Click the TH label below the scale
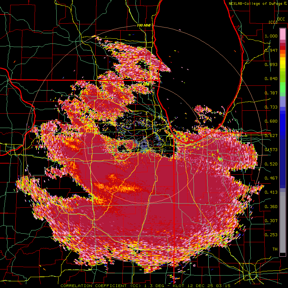The height and width of the screenshot is (288, 288). tap(275, 249)
